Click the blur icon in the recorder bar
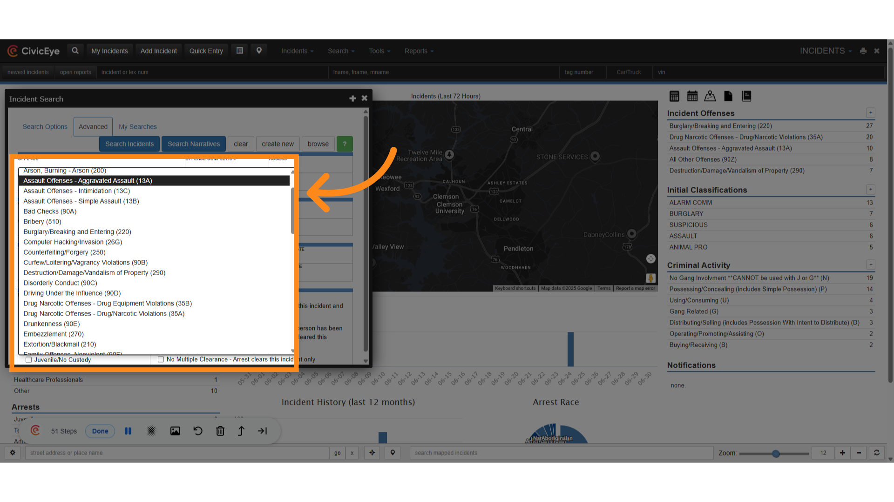Screen dimensions: 894x502 (151, 431)
